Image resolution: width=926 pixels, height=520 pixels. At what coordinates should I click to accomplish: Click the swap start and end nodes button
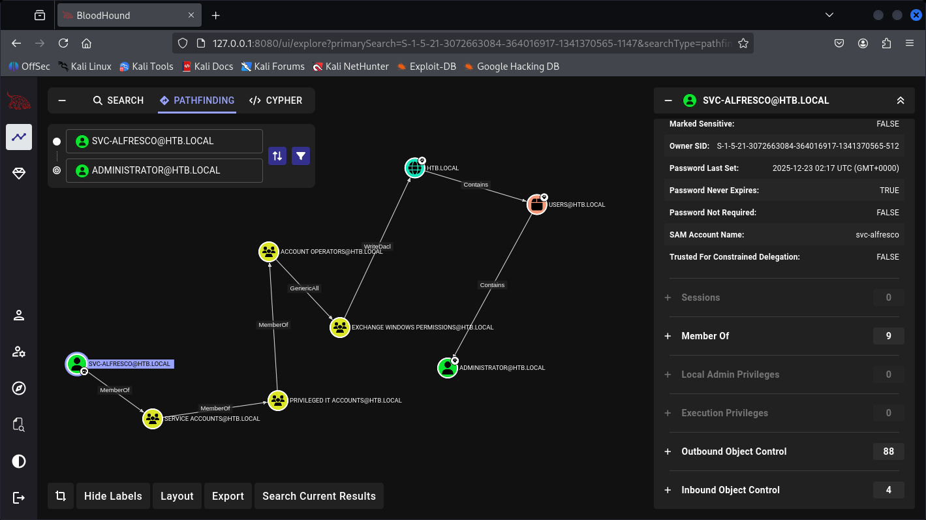(277, 156)
